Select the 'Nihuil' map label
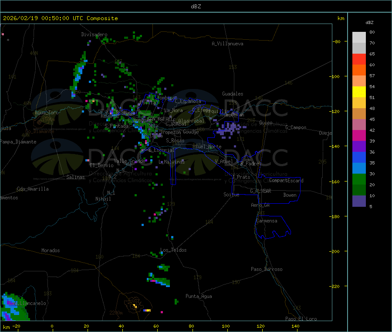Viewport: 392px width, 332px height. click(103, 199)
